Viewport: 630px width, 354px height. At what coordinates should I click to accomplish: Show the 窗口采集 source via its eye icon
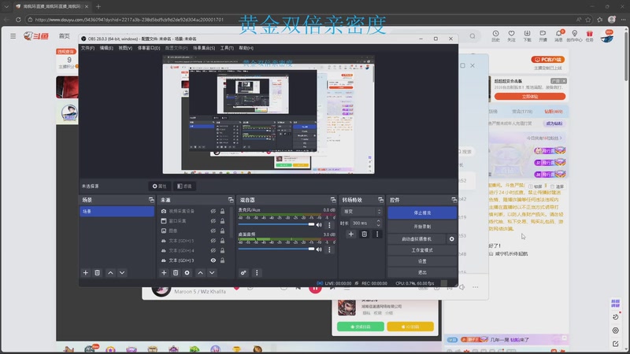coord(213,221)
